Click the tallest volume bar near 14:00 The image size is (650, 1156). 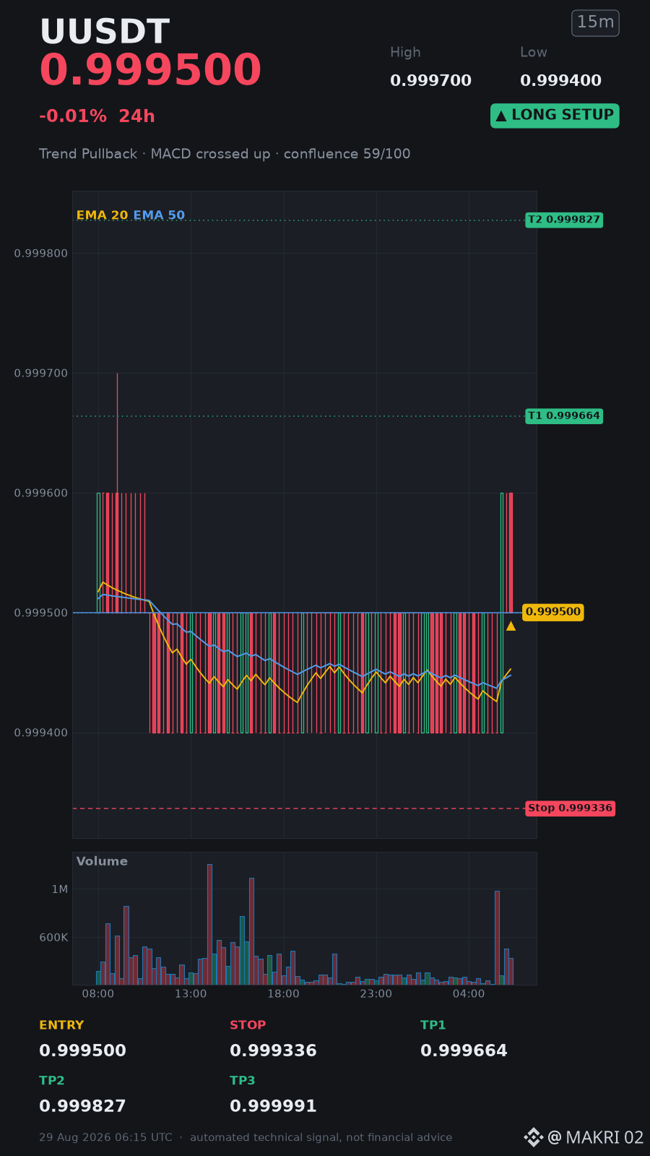point(209,925)
